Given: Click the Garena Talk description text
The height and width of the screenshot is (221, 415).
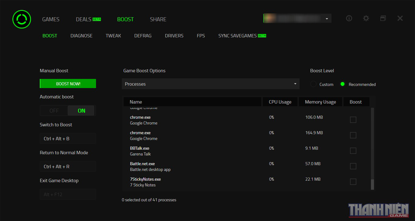Looking at the screenshot, I should 140,154.
